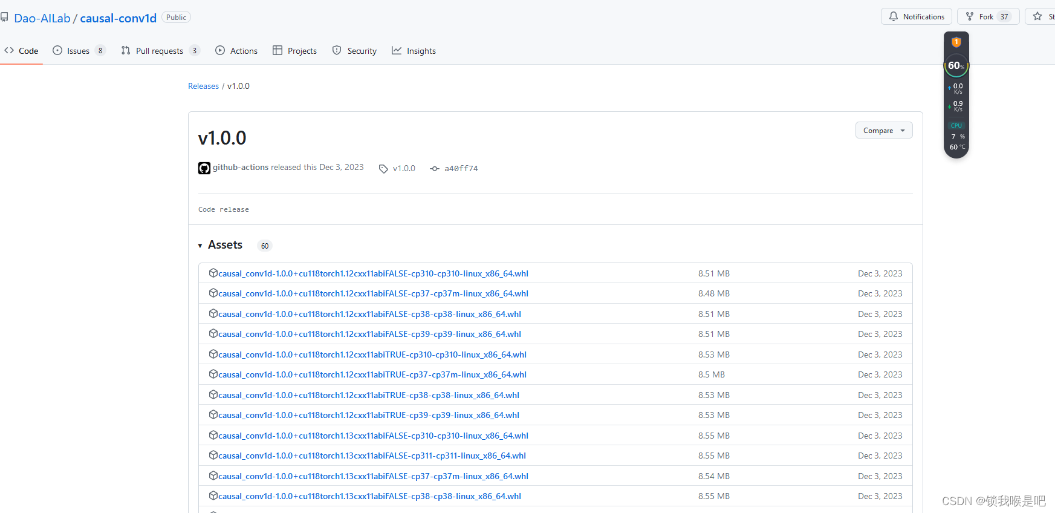This screenshot has height=513, width=1055.
Task: Click package icon of torch1.12 abiTRUE cp310 wheel
Action: (x=213, y=354)
